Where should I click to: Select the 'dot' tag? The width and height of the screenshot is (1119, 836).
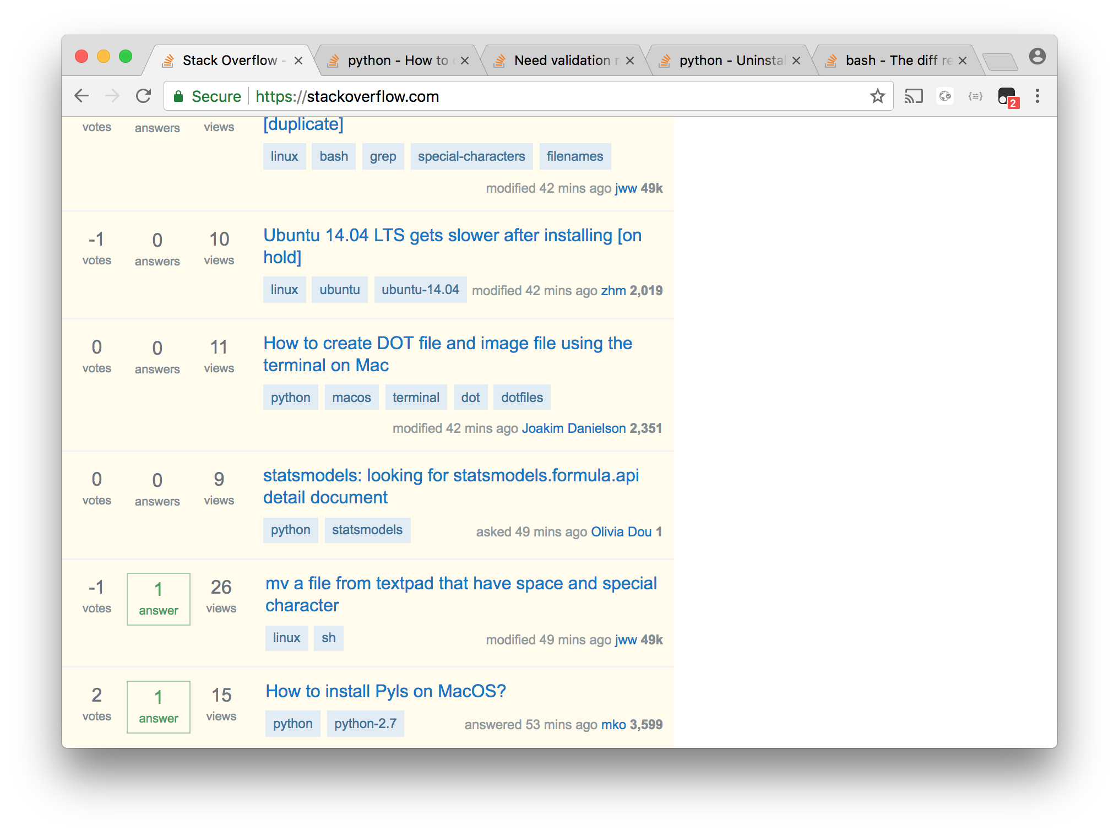pyautogui.click(x=470, y=398)
